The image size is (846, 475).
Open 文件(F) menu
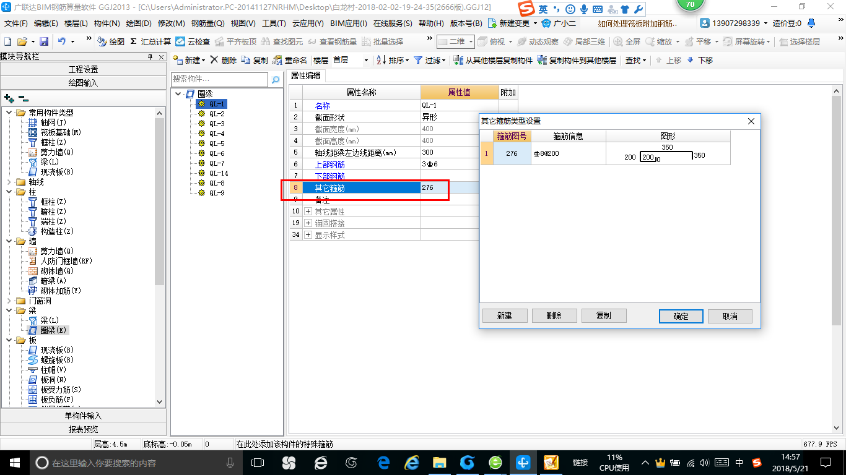pos(15,23)
